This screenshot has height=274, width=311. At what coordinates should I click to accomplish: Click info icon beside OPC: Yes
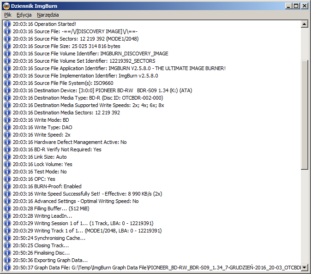(7, 179)
